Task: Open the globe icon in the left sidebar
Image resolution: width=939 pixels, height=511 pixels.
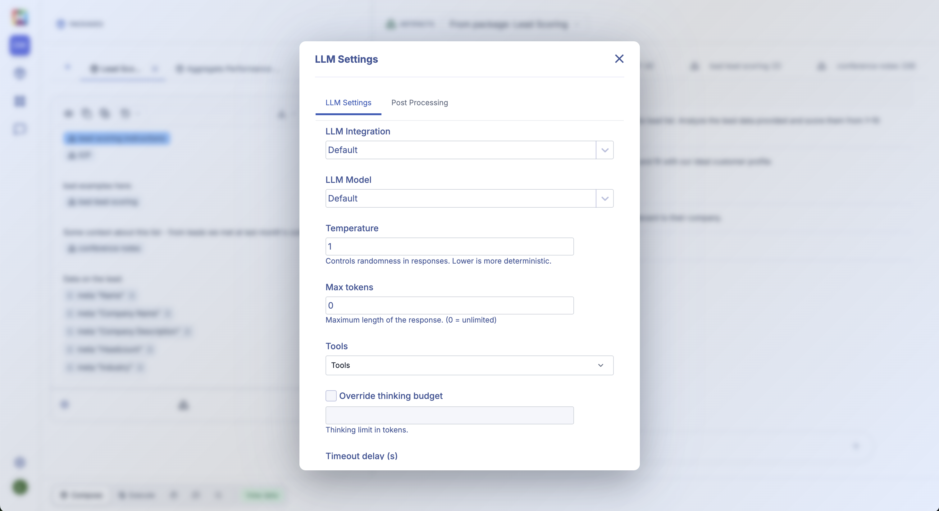Action: [x=20, y=73]
